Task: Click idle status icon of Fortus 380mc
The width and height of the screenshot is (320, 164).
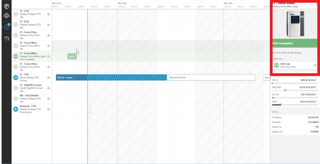Action: (x=16, y=46)
